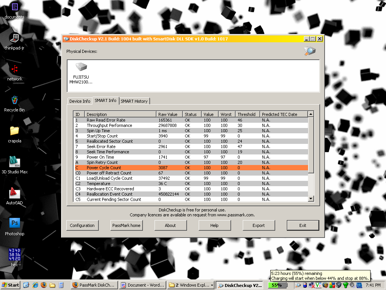The width and height of the screenshot is (386, 290).
Task: Launch 3D Studio Max from desktop
Action: pyautogui.click(x=15, y=165)
